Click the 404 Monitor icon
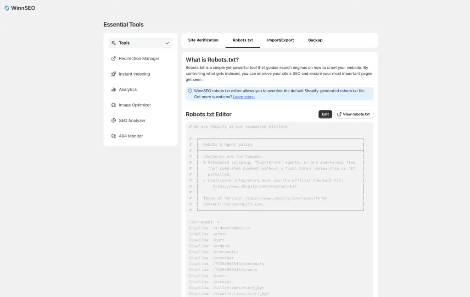 click(113, 136)
